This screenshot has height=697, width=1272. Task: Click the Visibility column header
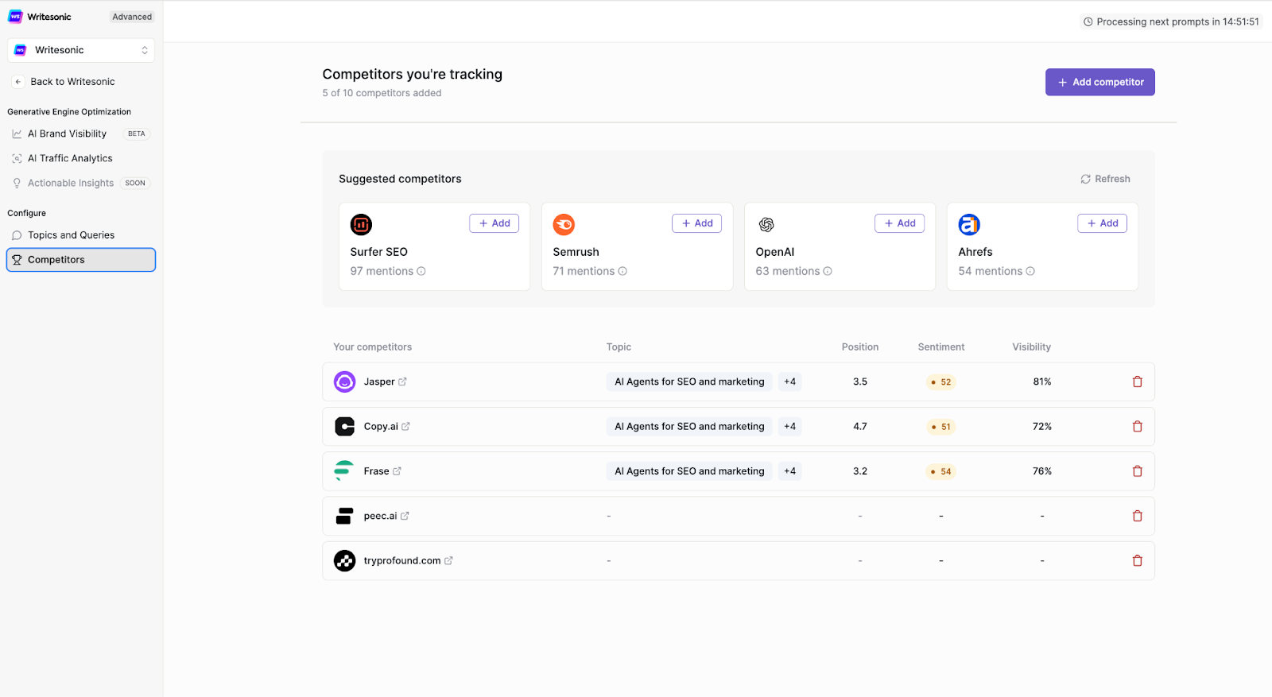pos(1031,347)
